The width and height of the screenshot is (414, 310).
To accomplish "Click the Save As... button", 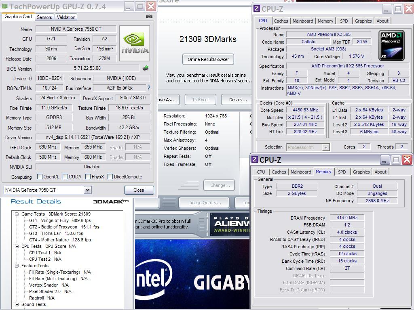I will [169, 100].
